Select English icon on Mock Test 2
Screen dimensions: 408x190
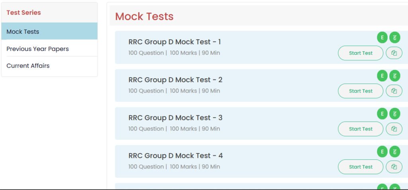[x=382, y=76]
